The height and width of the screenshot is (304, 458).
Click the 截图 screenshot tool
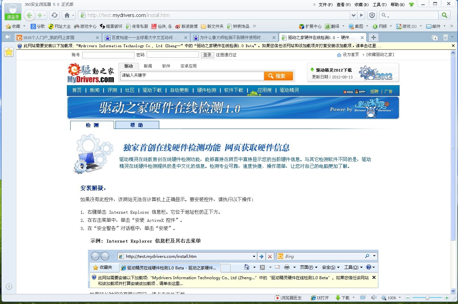pos(356,26)
